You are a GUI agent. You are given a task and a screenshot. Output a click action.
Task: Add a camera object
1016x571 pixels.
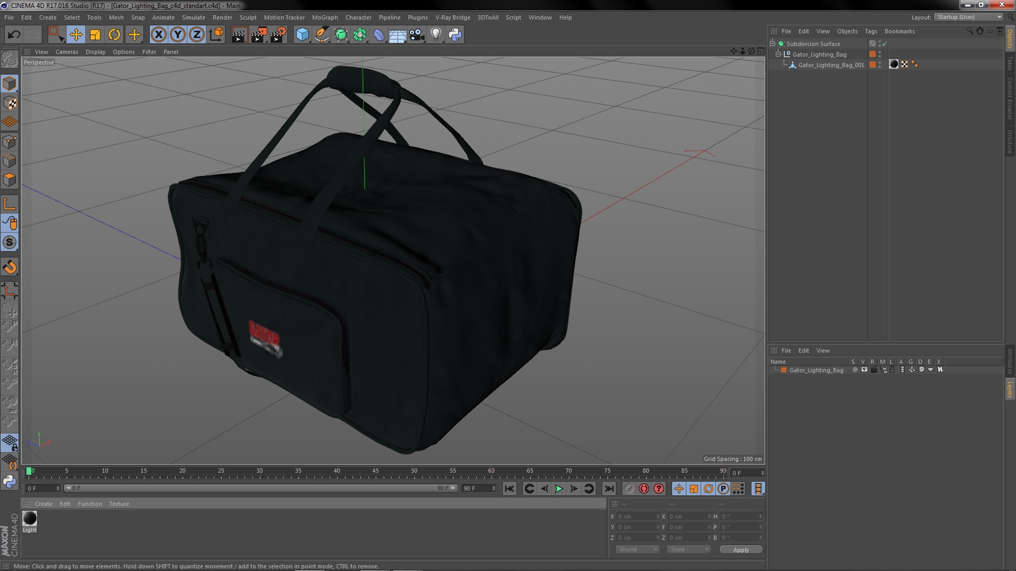[x=417, y=35]
